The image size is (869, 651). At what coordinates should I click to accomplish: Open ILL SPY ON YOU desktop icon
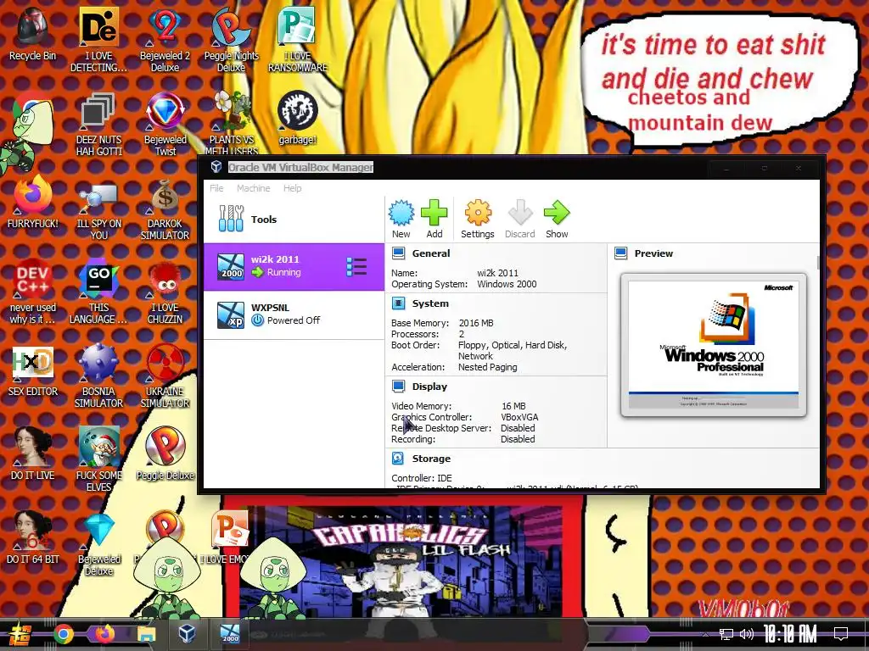point(98,209)
